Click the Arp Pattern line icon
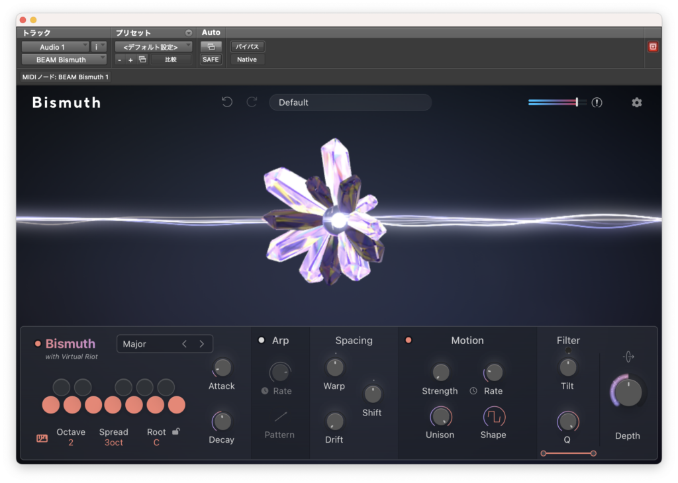The width and height of the screenshot is (678, 483). point(280,417)
